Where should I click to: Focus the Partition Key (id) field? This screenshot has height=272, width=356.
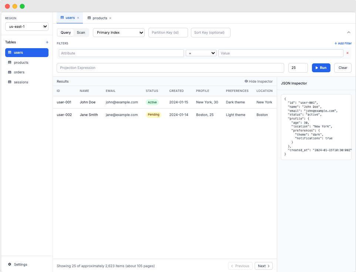coord(168,33)
